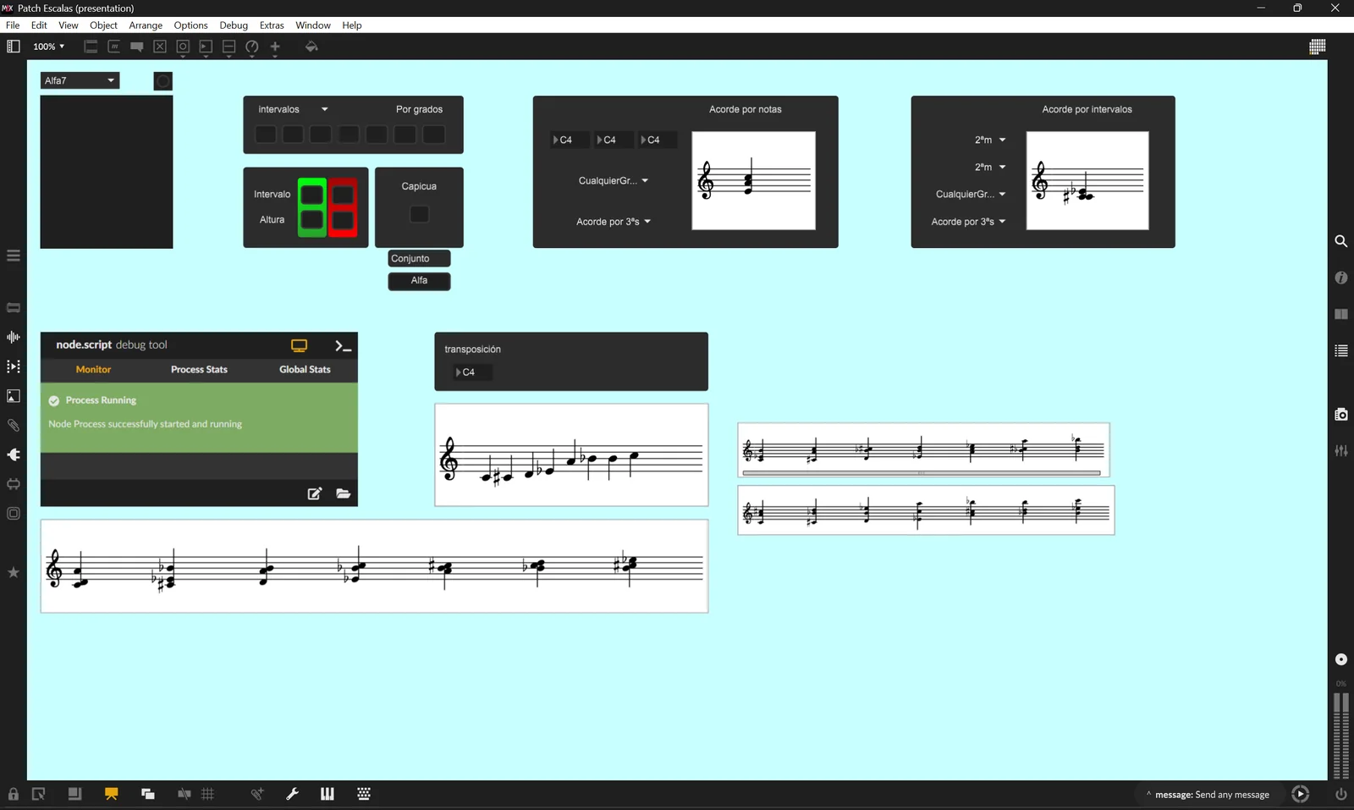Screen dimensions: 1354x810
Task: Click the Alfa button
Action: (x=419, y=281)
